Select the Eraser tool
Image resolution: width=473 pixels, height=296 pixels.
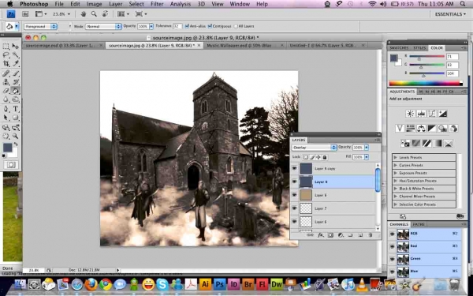click(6, 90)
